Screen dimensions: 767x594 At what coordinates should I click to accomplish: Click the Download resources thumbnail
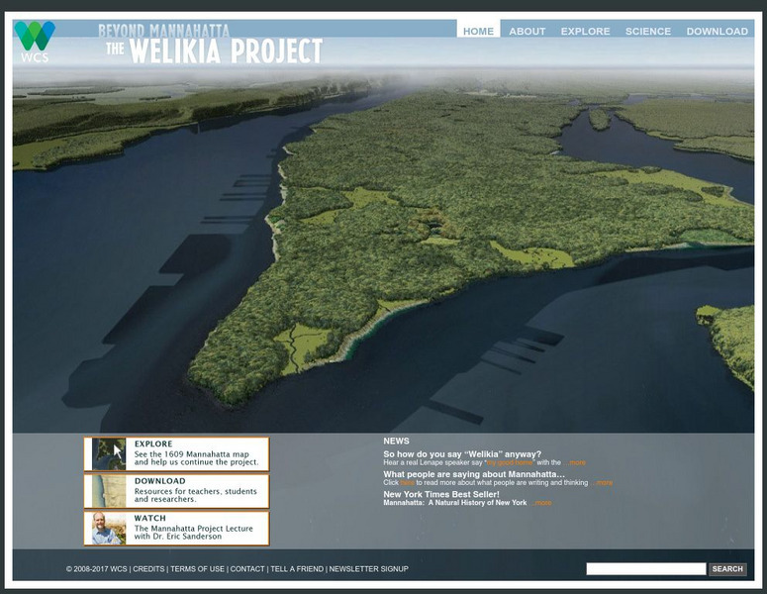(109, 491)
